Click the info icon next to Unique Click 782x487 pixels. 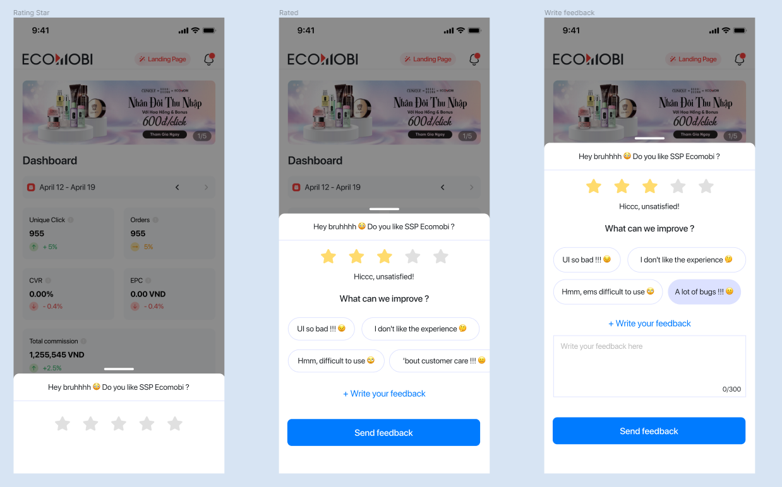click(71, 220)
